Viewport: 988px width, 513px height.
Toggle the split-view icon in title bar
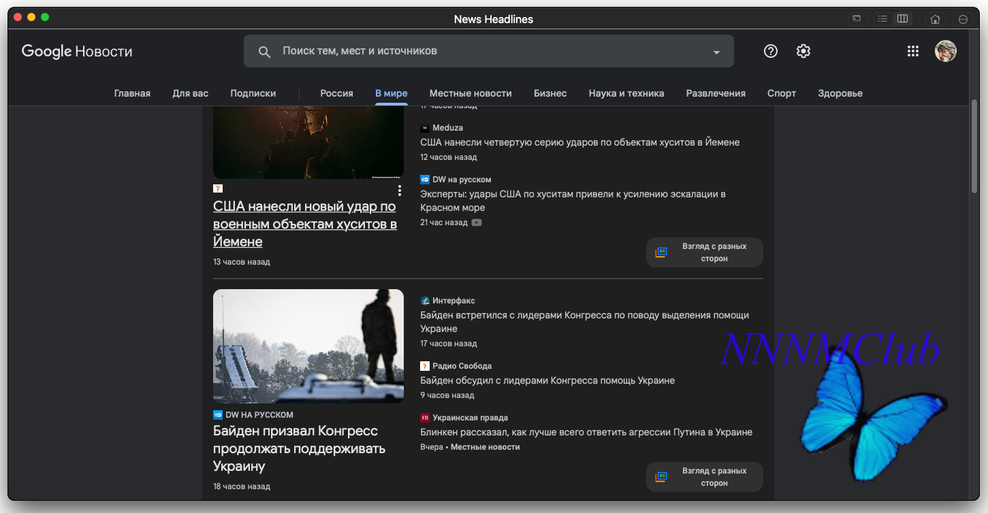(902, 19)
